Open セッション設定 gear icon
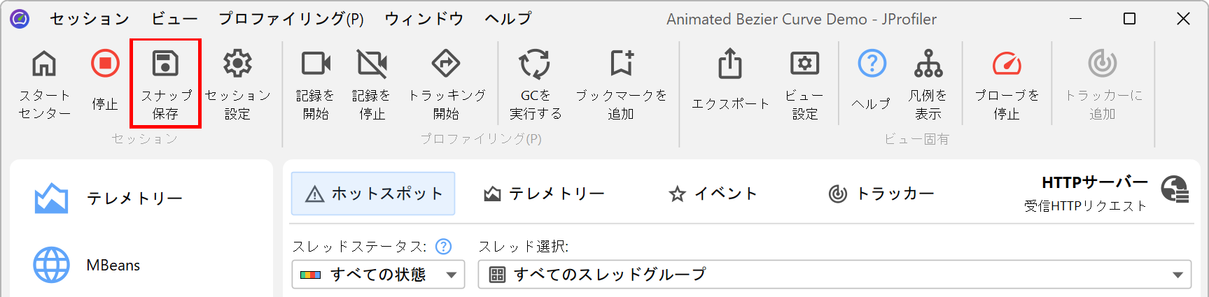This screenshot has width=1209, height=297. (237, 64)
